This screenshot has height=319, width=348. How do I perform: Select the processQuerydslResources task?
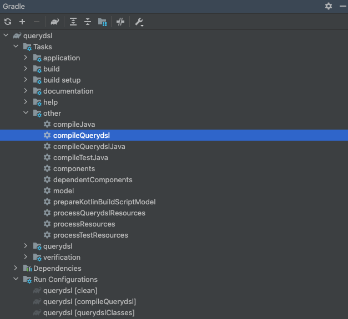click(x=99, y=213)
